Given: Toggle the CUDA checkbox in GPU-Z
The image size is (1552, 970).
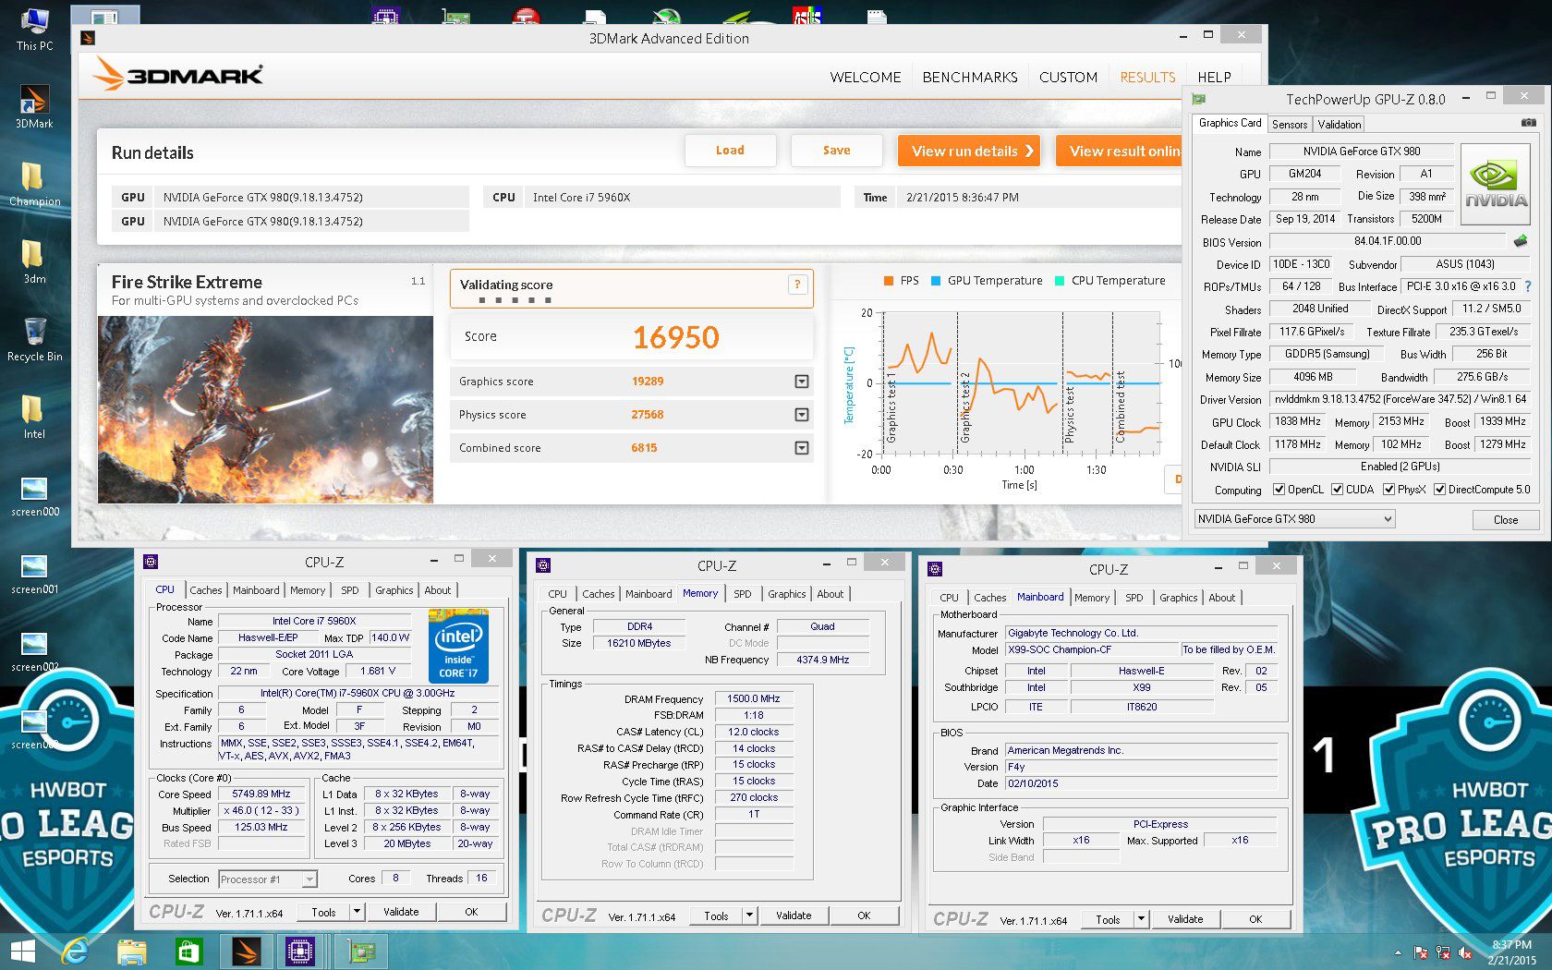Looking at the screenshot, I should 1337,490.
